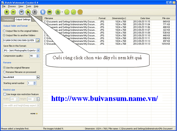Increase the Height value with up arrow

[35, 98]
